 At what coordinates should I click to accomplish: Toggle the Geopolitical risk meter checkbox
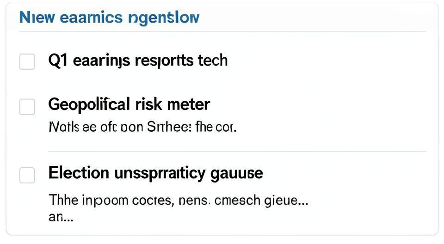(27, 106)
